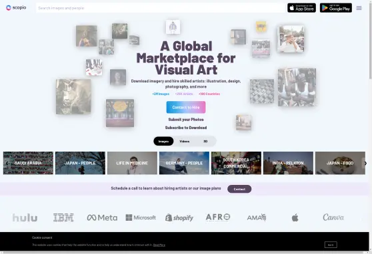The width and height of the screenshot is (372, 254).
Task: Open the men in white tank tops photo
Action: click(x=297, y=87)
